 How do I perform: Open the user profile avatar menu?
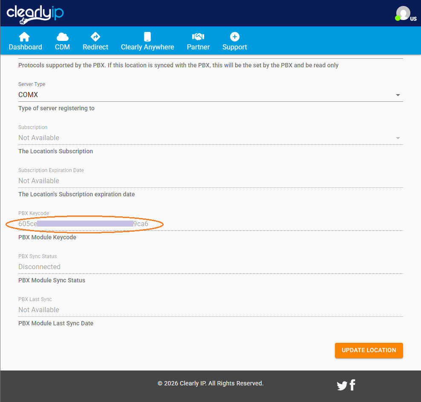point(403,13)
